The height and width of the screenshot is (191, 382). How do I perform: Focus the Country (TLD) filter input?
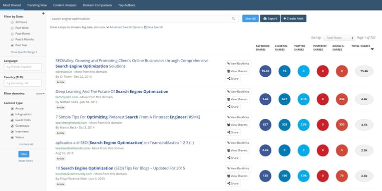[x=23, y=83]
